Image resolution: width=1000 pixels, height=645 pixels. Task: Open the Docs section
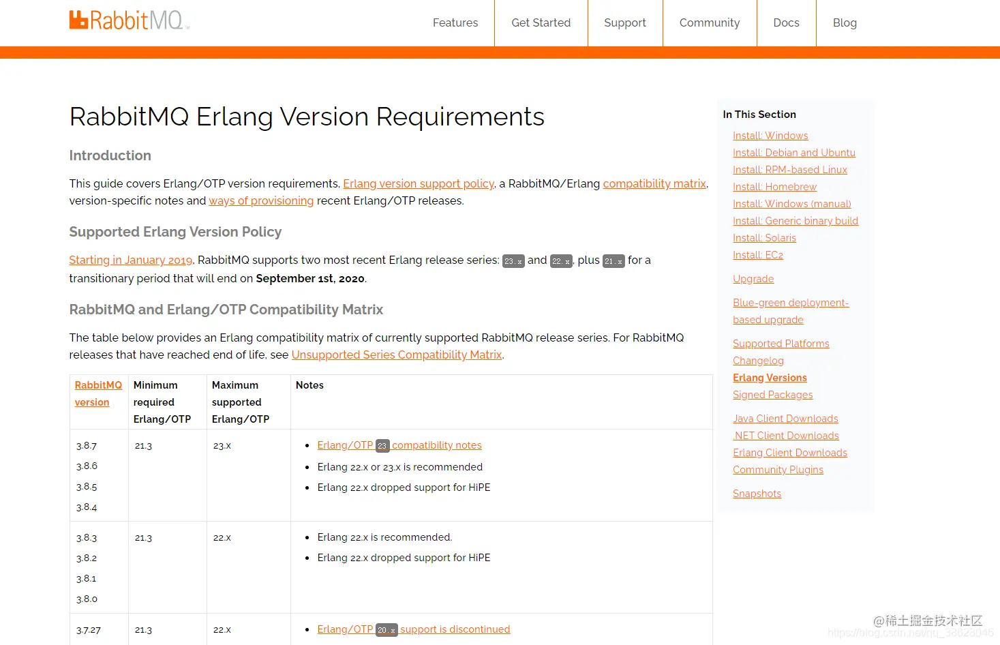[787, 22]
